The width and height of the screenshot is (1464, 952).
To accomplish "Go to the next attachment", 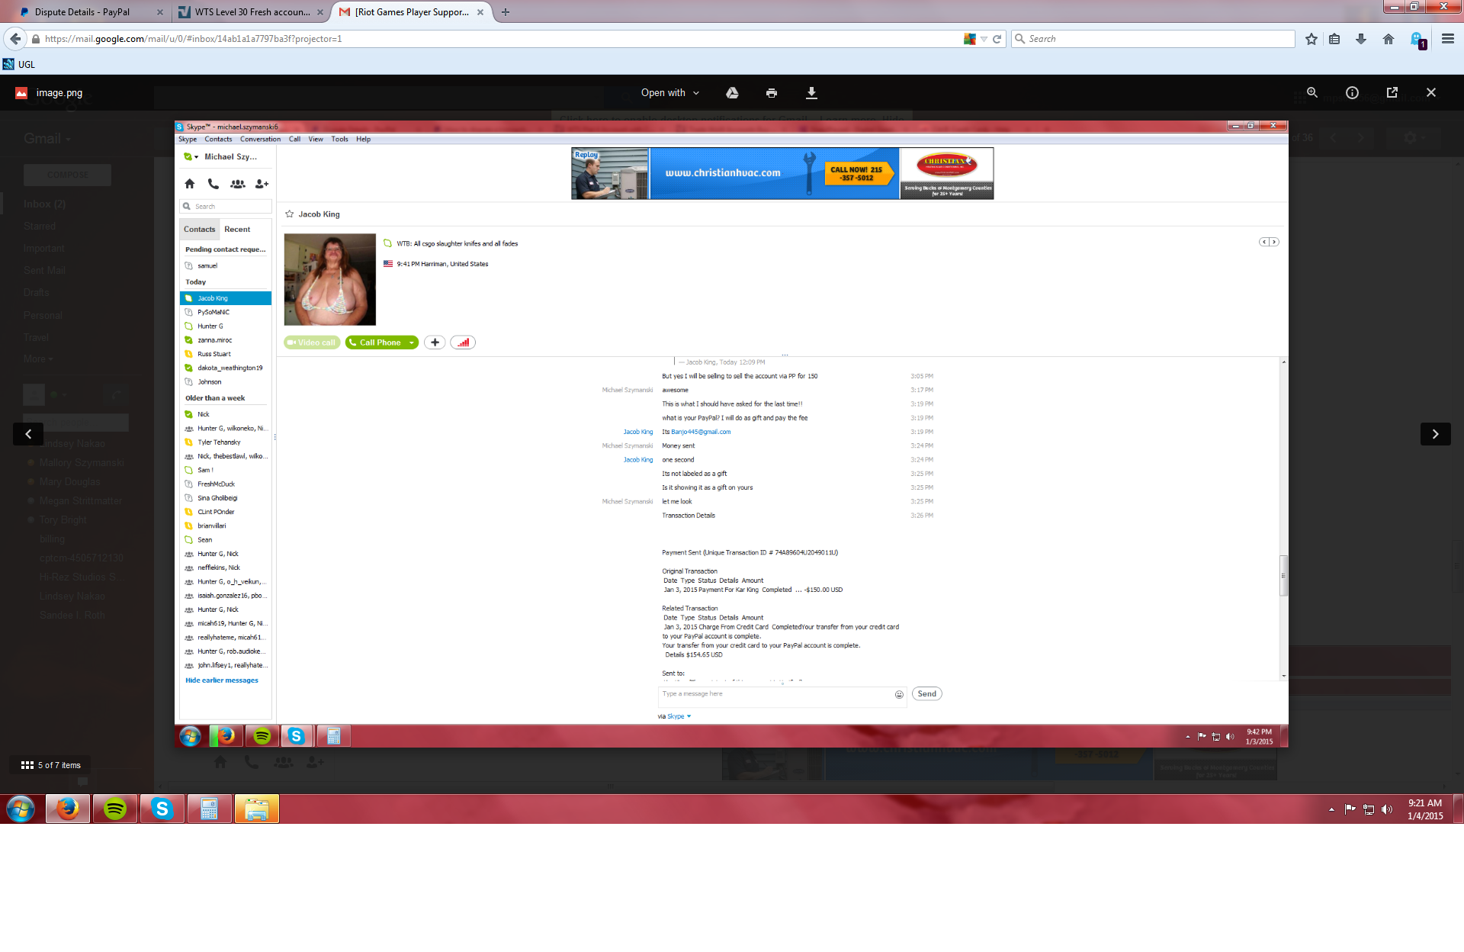I will click(x=1435, y=434).
